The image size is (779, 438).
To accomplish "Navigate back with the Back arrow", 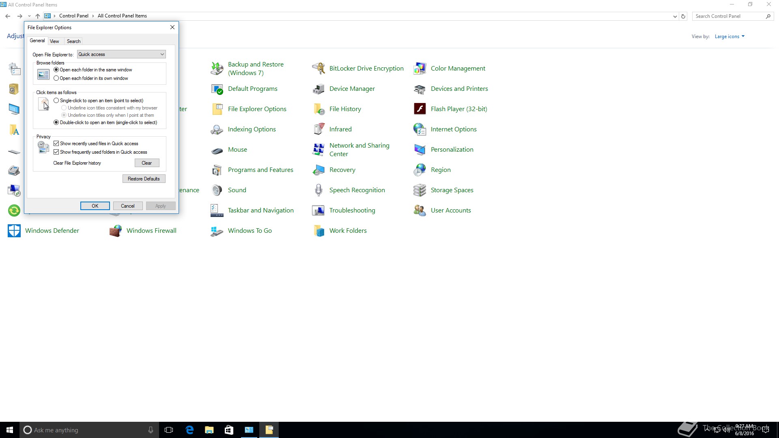I will [x=8, y=16].
